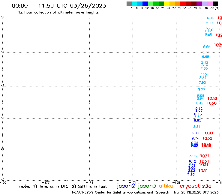
Task: Click the longitude axis label -171
Action: tap(133, 182)
